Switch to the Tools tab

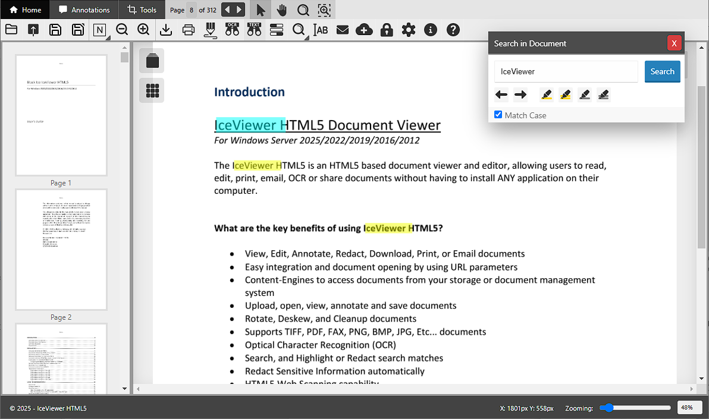(x=142, y=10)
